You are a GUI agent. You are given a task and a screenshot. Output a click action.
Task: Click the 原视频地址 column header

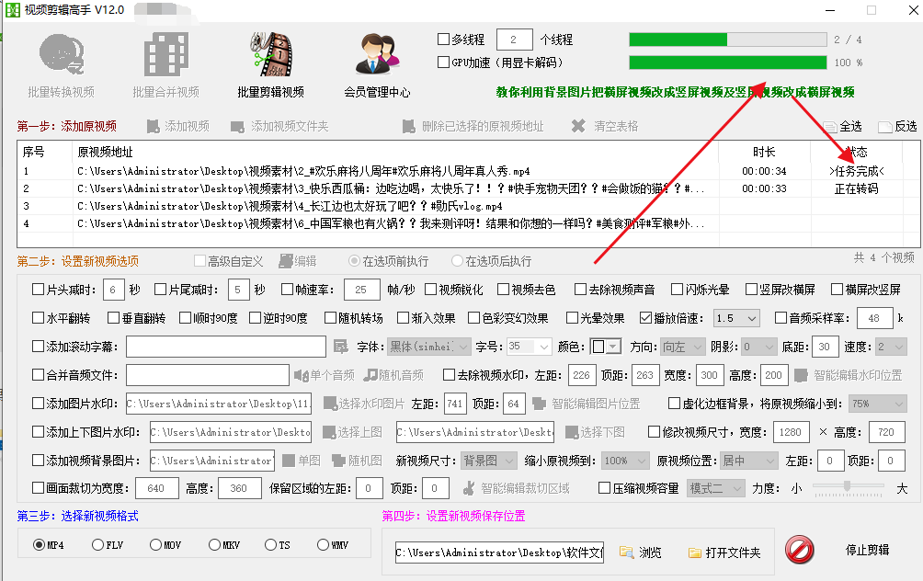(x=106, y=152)
